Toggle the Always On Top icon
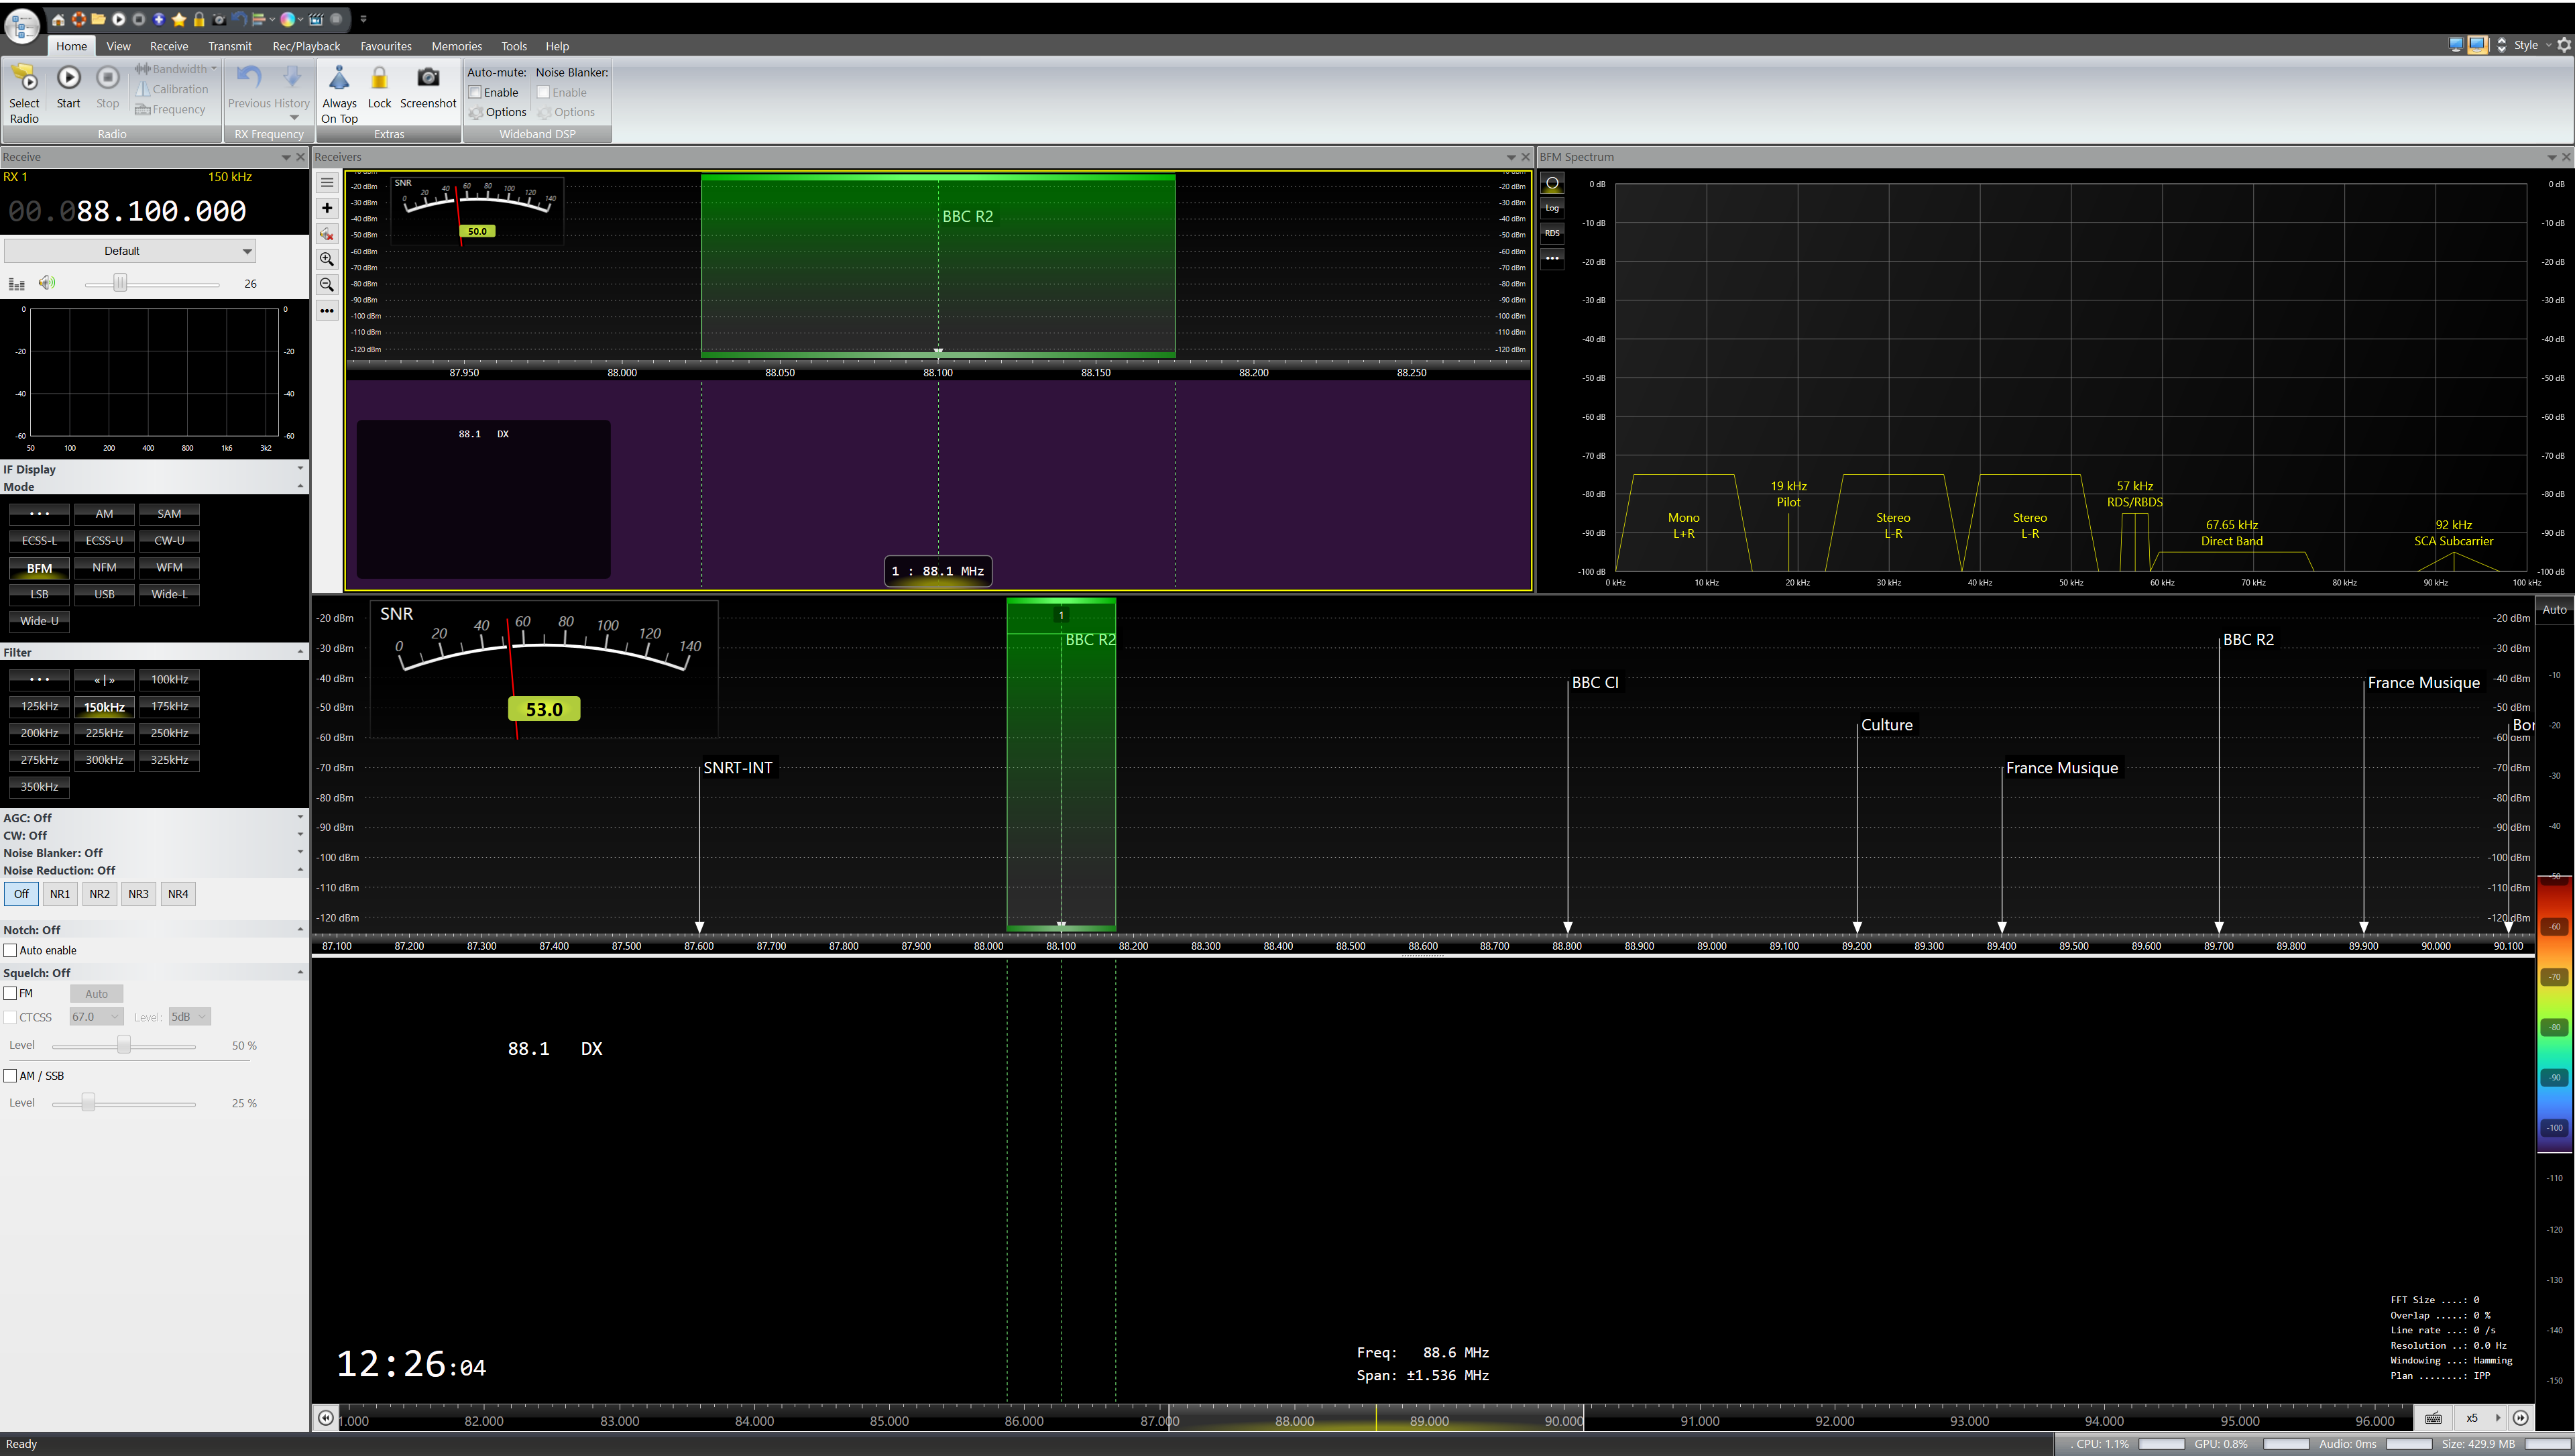This screenshot has height=1456, width=2575. coord(339,79)
